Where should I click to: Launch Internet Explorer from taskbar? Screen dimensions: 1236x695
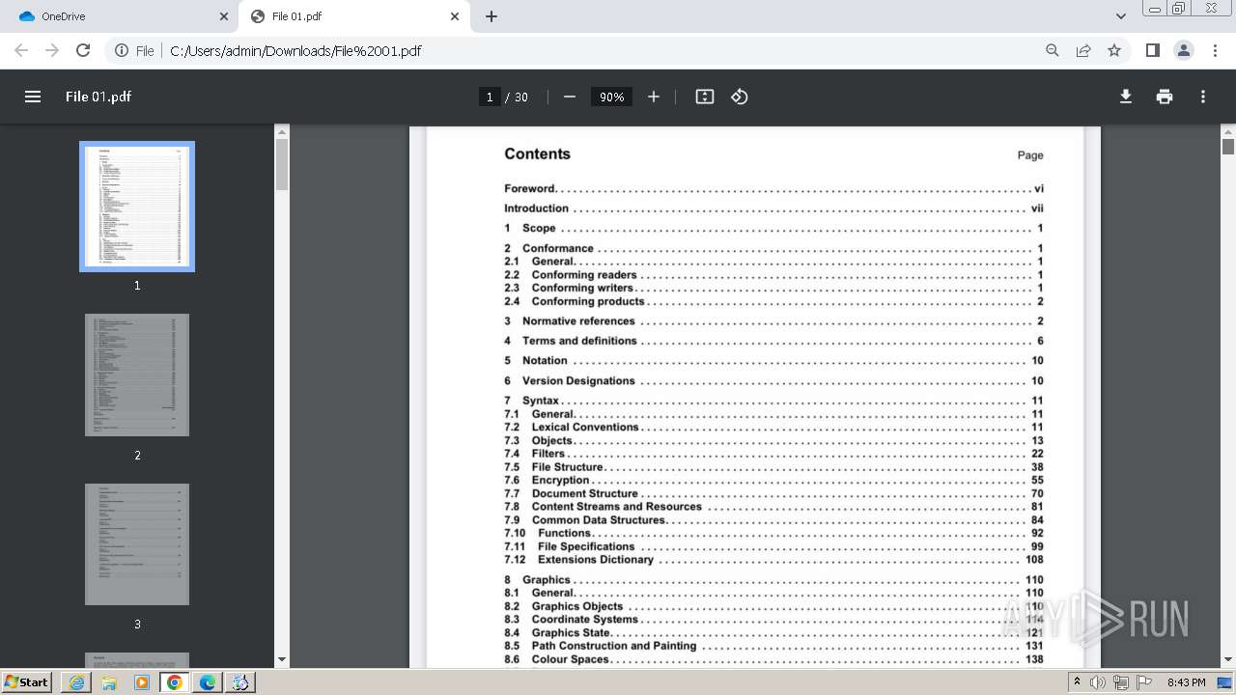coord(76,682)
